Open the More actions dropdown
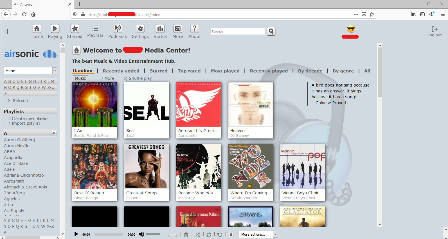This screenshot has height=239, width=448. [259, 234]
